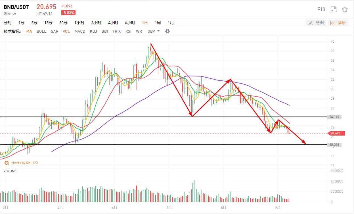The width and height of the screenshot is (354, 214).
Task: Click the BNB/USDT pair title
Action: [x=16, y=7]
